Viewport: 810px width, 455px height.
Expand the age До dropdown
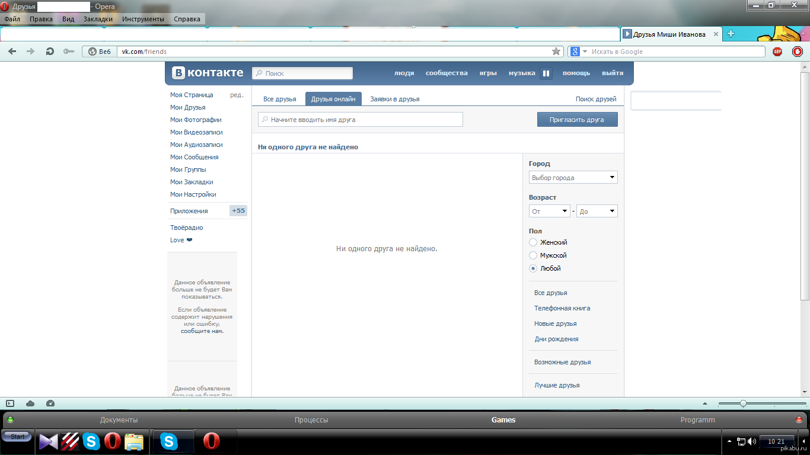click(597, 211)
